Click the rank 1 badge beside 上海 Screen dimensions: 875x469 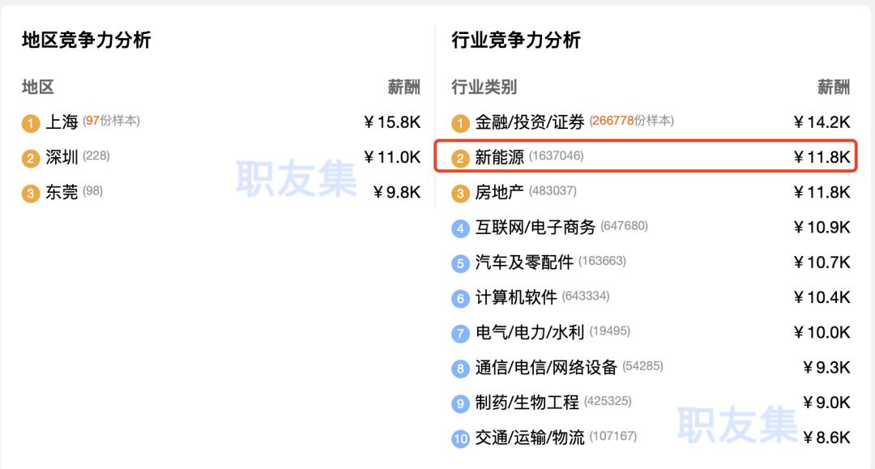click(x=31, y=124)
